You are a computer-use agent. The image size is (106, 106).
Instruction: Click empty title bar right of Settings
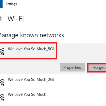click(61, 4)
